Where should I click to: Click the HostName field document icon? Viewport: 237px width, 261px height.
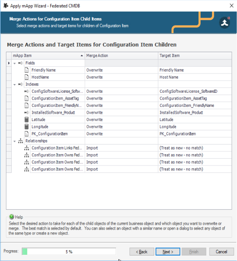(27, 77)
